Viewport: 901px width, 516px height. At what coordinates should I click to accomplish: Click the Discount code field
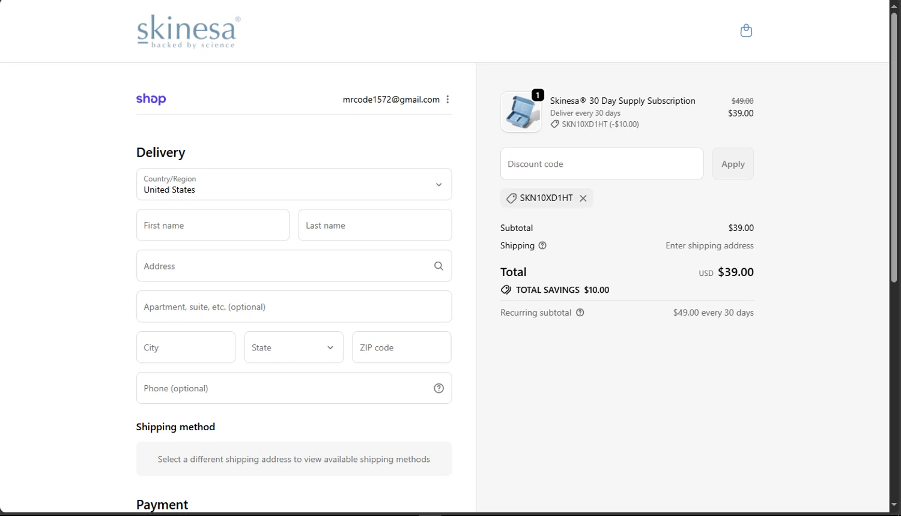click(601, 164)
